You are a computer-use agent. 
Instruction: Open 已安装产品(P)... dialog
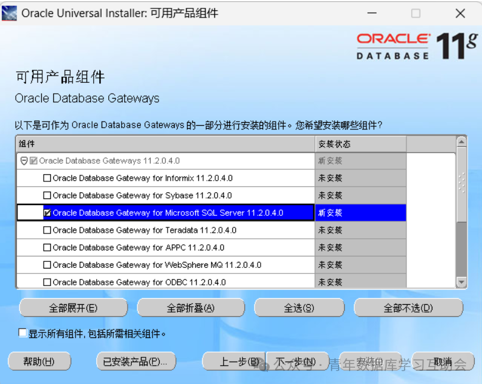[x=136, y=362]
